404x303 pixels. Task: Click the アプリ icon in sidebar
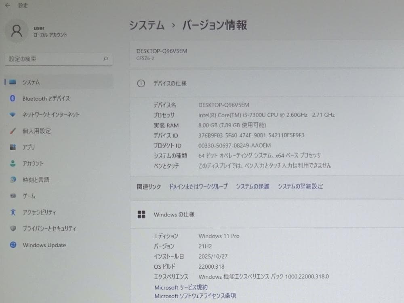pyautogui.click(x=13, y=147)
